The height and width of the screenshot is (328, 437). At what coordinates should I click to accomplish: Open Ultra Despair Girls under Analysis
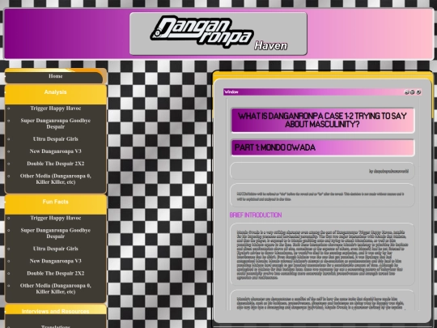(56, 139)
